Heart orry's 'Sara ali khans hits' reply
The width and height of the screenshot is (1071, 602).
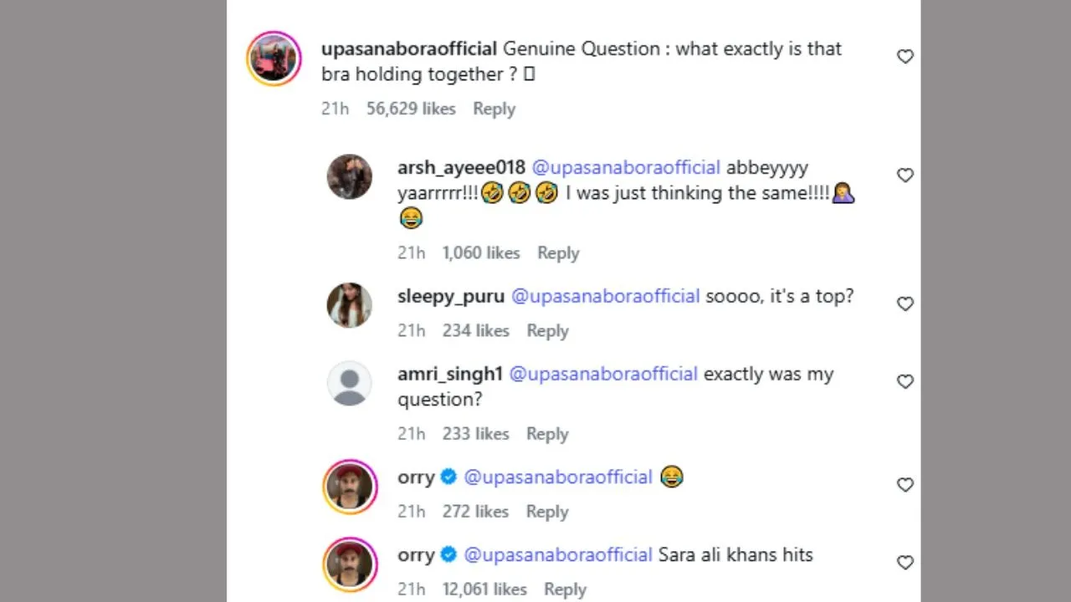[904, 563]
